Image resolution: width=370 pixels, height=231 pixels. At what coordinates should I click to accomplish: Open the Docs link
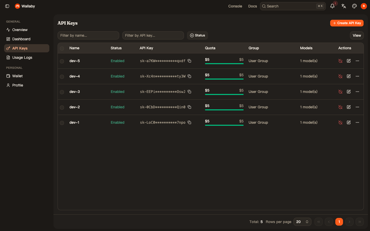tap(252, 6)
